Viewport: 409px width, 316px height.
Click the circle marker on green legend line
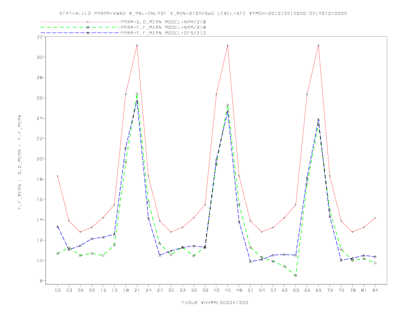tap(88, 27)
